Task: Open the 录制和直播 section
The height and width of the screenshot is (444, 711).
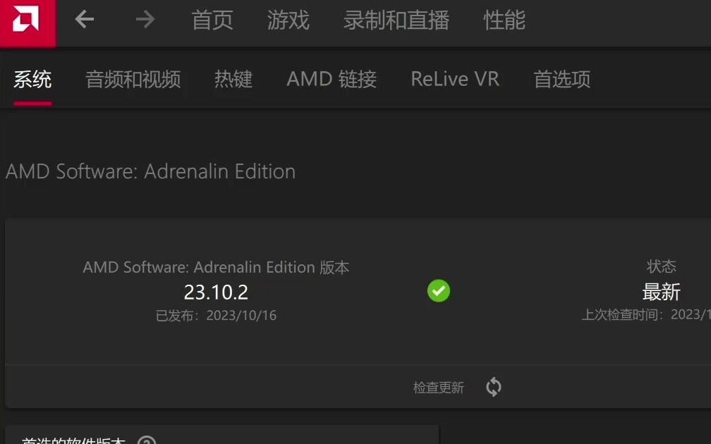Action: [x=396, y=20]
